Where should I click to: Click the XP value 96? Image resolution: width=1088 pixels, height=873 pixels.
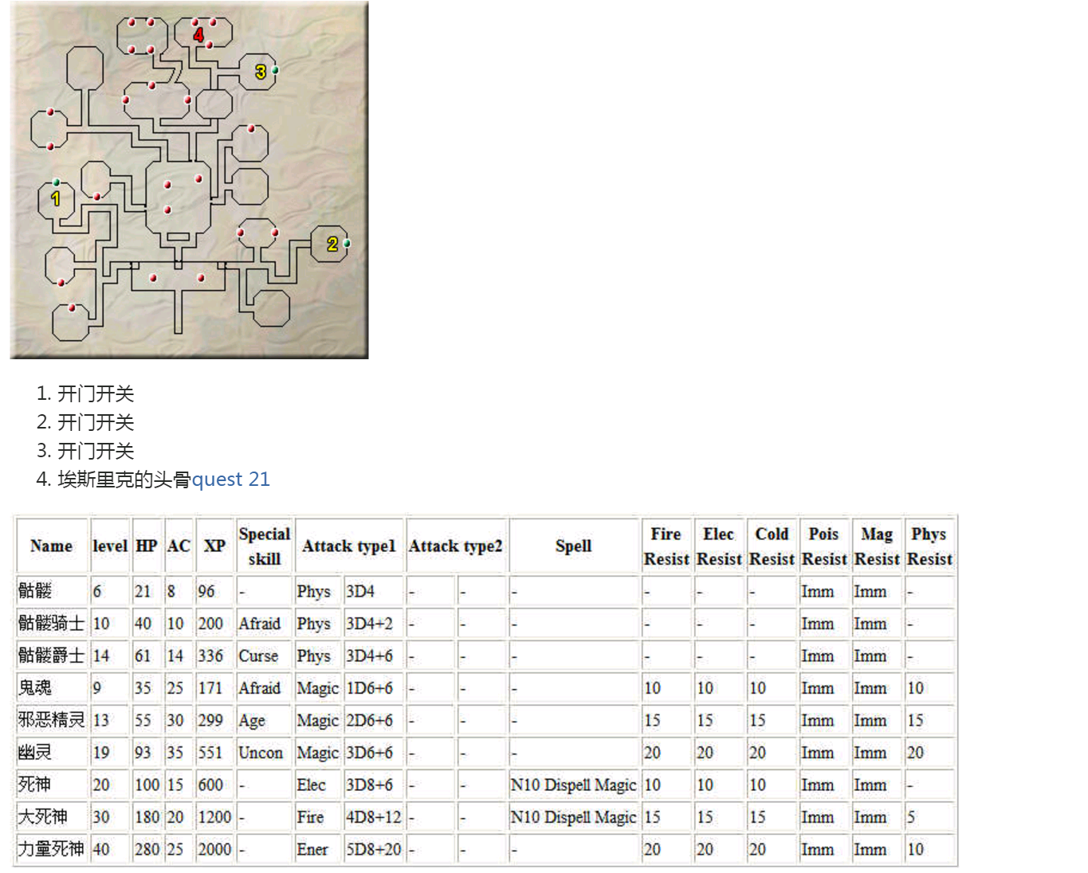(214, 591)
